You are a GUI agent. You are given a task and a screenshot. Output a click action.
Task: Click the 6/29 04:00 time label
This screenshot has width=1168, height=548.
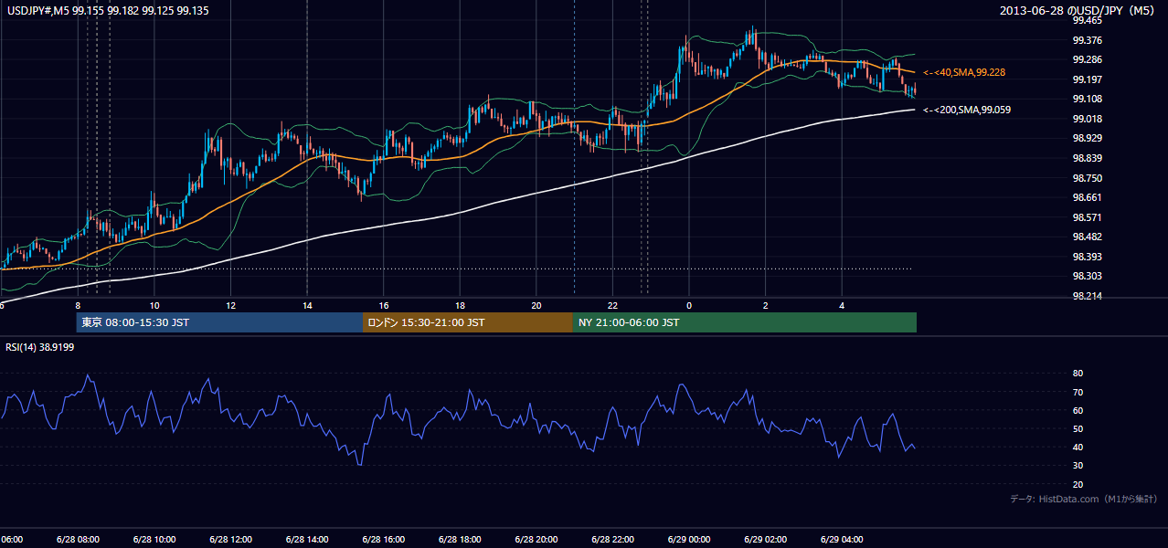click(x=841, y=540)
